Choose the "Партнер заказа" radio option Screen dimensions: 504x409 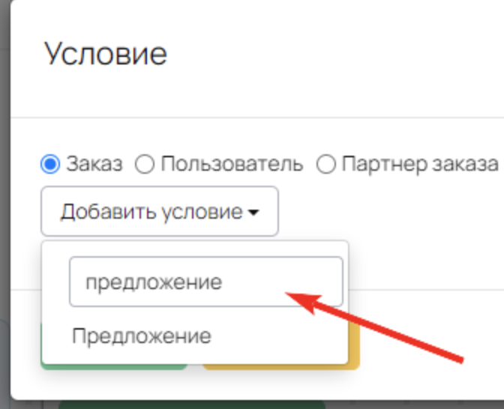pyautogui.click(x=325, y=164)
